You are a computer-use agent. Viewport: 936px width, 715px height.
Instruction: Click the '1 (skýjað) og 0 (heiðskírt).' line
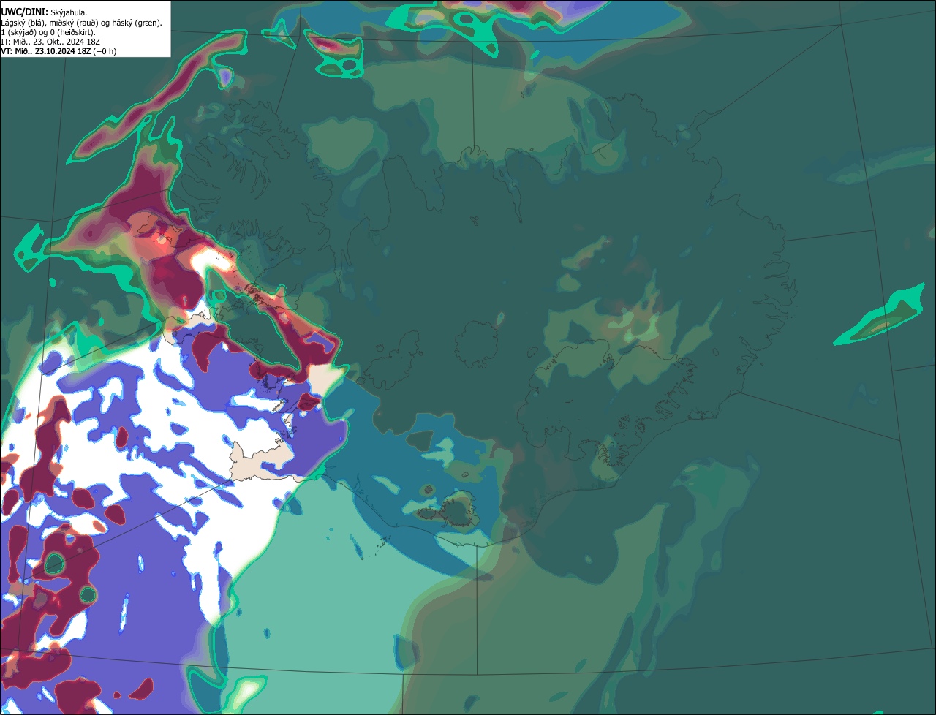coord(48,31)
